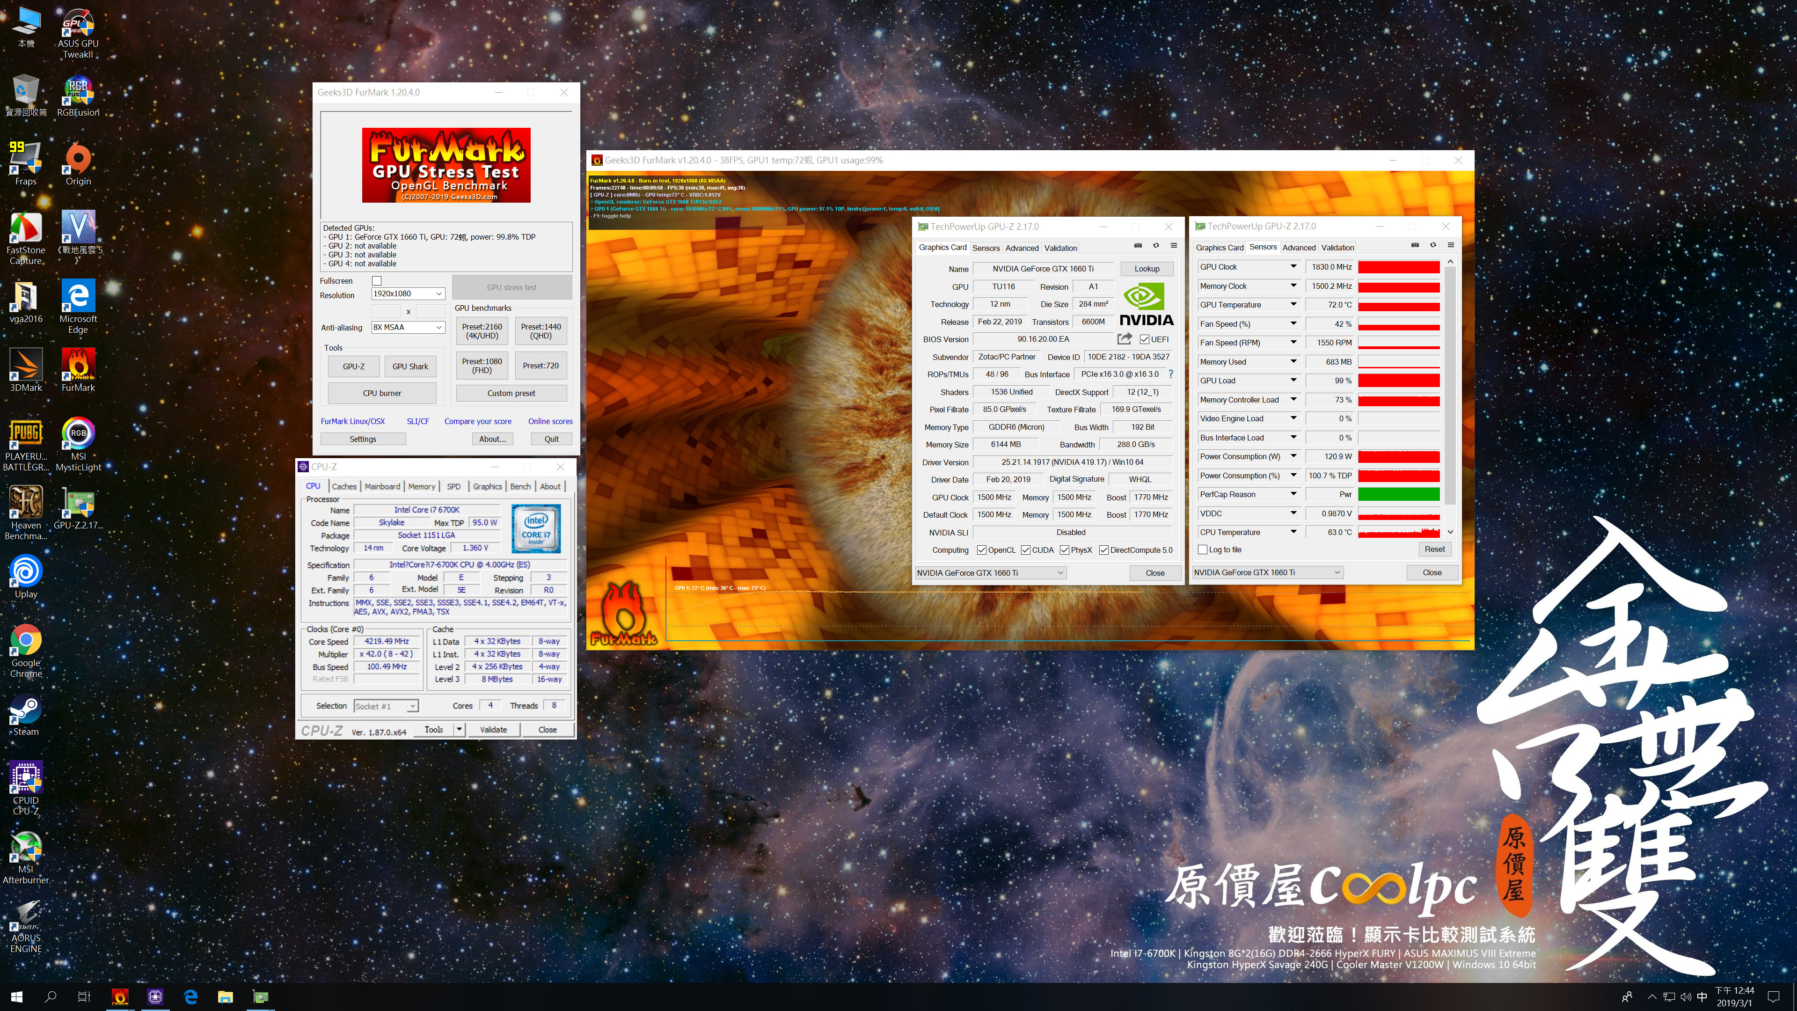Image resolution: width=1797 pixels, height=1011 pixels.
Task: Open File Explorer from taskbar
Action: tap(225, 997)
